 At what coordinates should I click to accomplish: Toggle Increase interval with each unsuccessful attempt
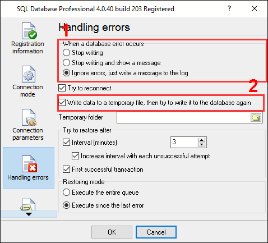pos(75,156)
